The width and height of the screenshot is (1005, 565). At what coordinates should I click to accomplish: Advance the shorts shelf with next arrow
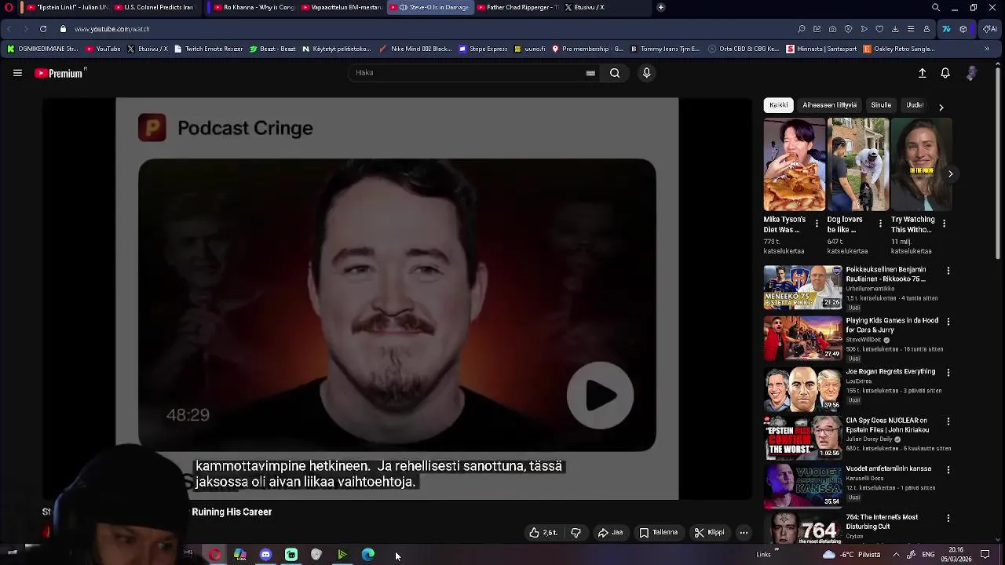tap(950, 174)
